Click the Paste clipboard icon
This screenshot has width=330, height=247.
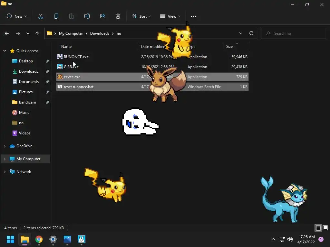point(71,16)
